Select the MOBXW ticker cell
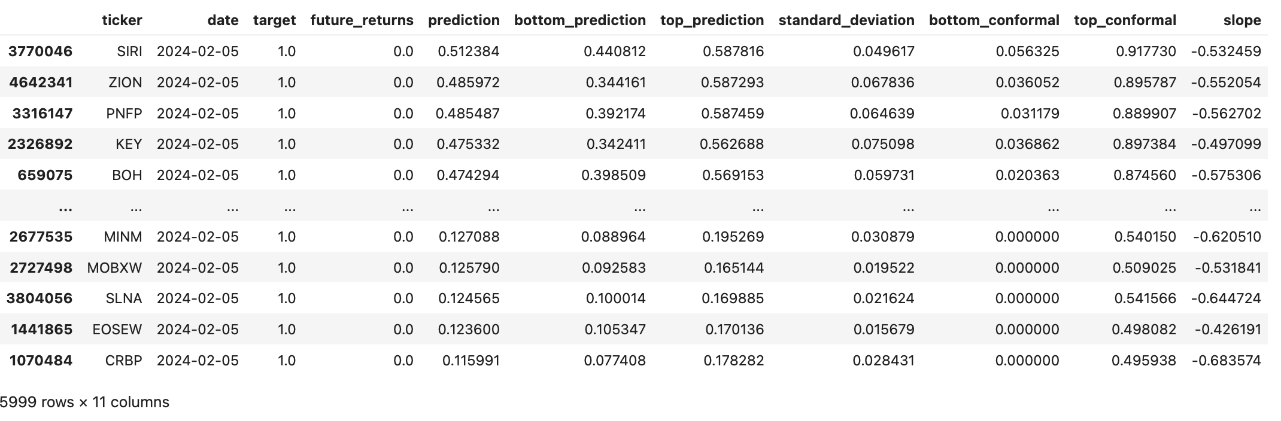This screenshot has height=421, width=1281. [114, 268]
